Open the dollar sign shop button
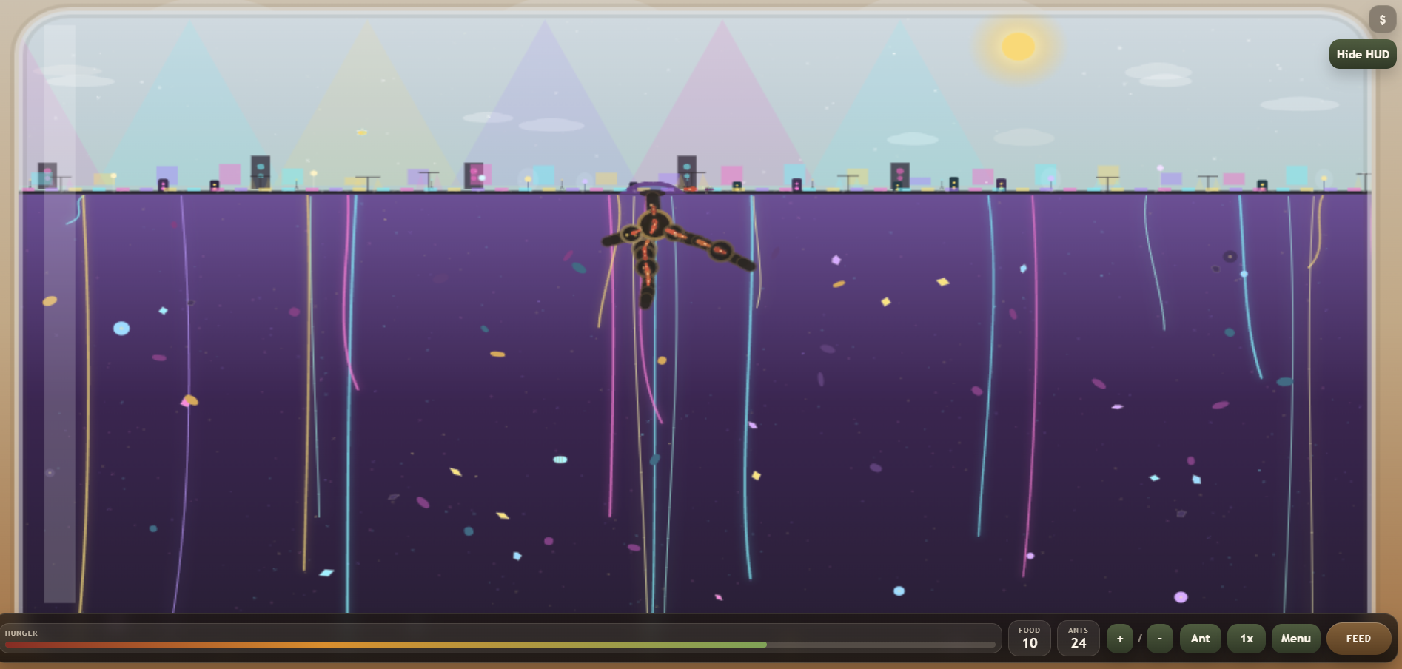 click(1382, 20)
